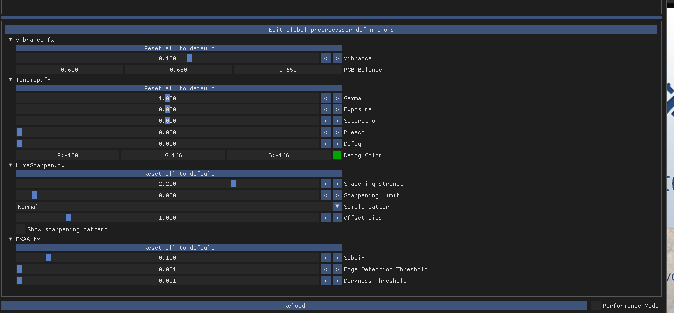Image resolution: width=674 pixels, height=313 pixels.
Task: Select the RGB Balance 0.600 field
Action: tap(69, 70)
